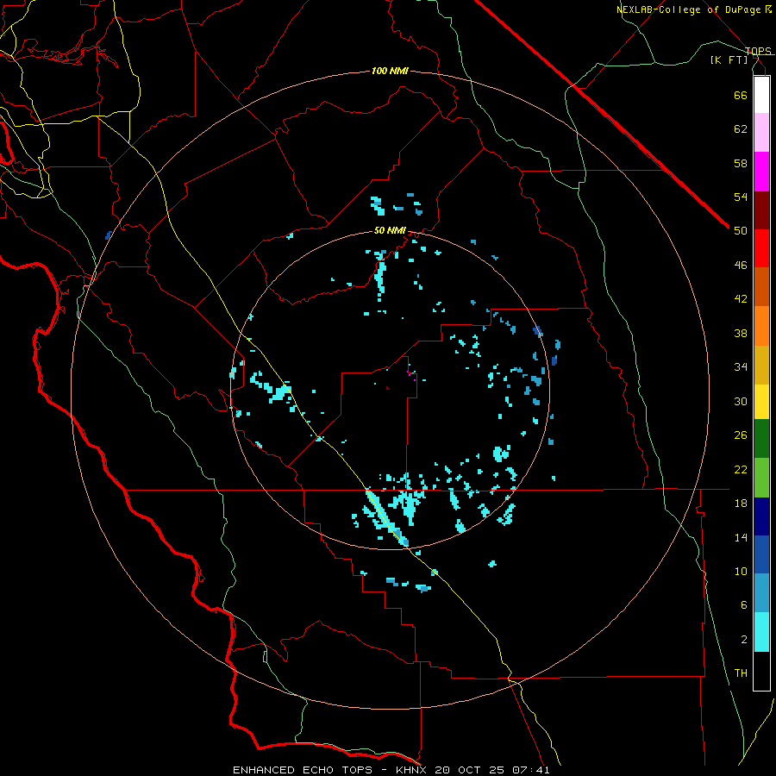Select the light green legend swatch
The height and width of the screenshot is (776, 776).
tap(761, 478)
